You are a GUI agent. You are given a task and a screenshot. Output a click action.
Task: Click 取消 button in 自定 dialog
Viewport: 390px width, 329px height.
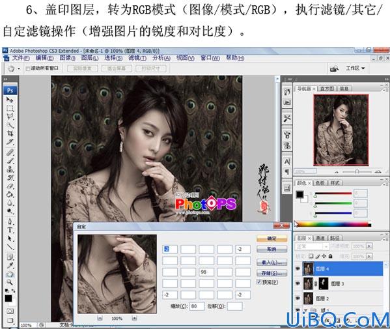pyautogui.click(x=272, y=249)
